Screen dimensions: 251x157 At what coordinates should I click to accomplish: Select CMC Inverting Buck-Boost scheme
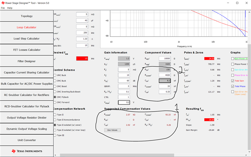(55, 92)
